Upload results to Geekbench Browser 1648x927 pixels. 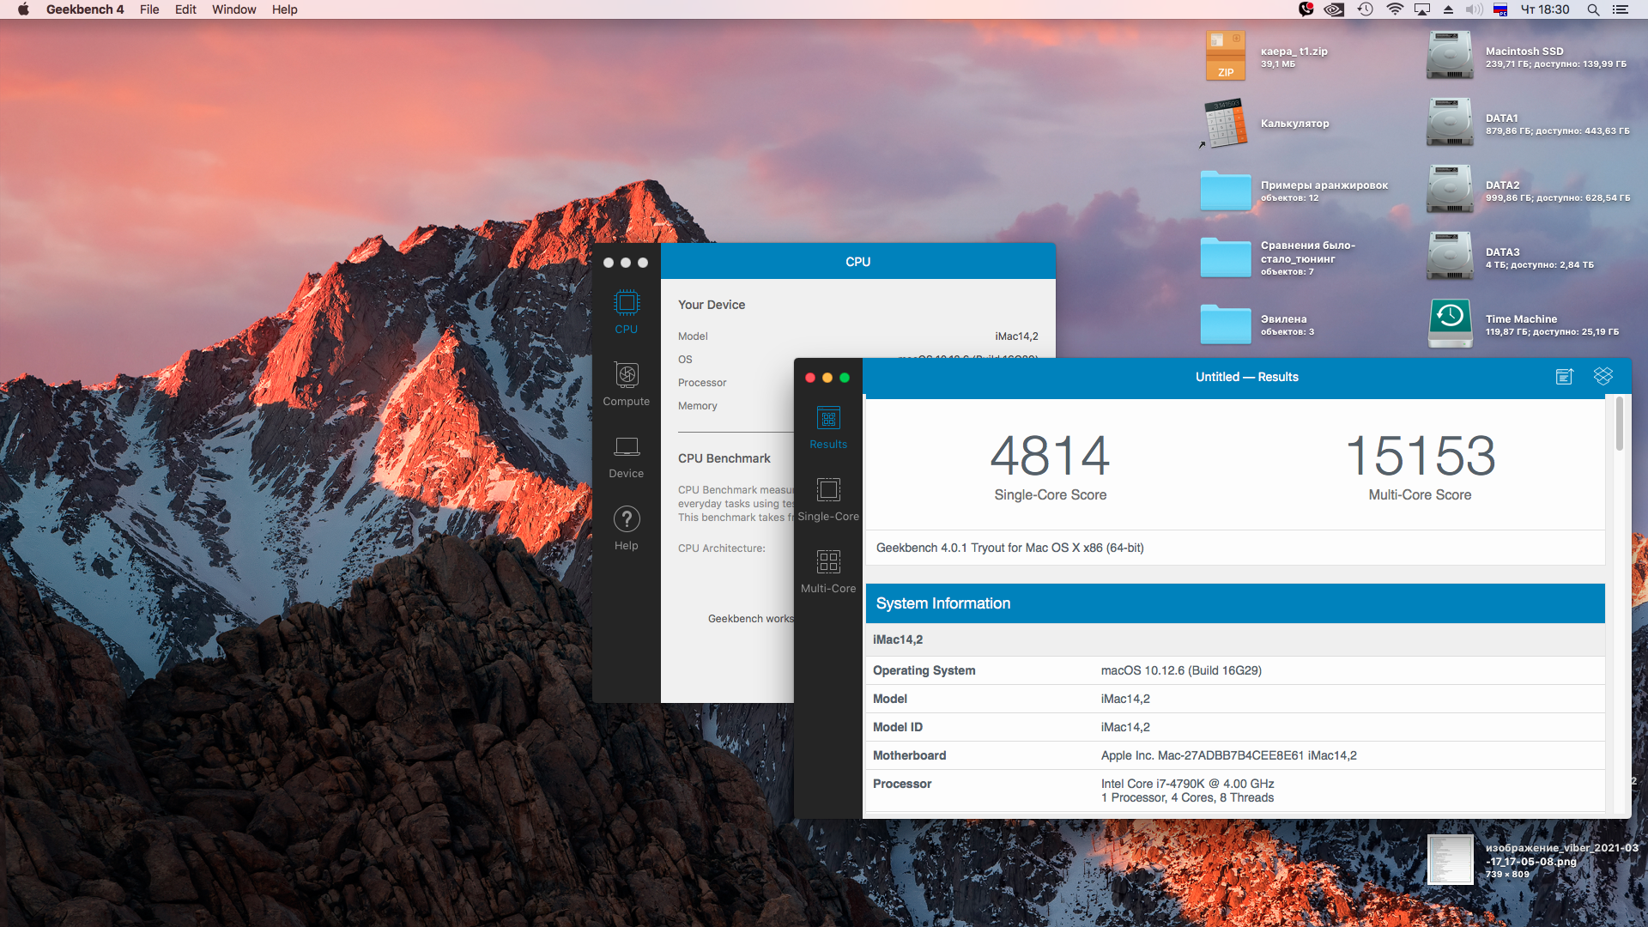click(1565, 377)
